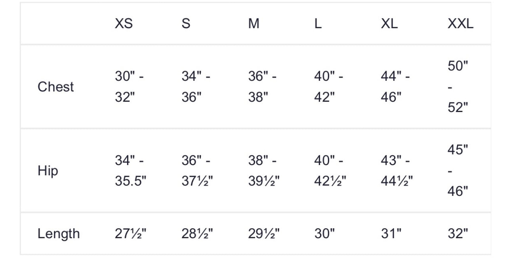Click the Chest row label
Screen dimensions: 511x258
[55, 87]
